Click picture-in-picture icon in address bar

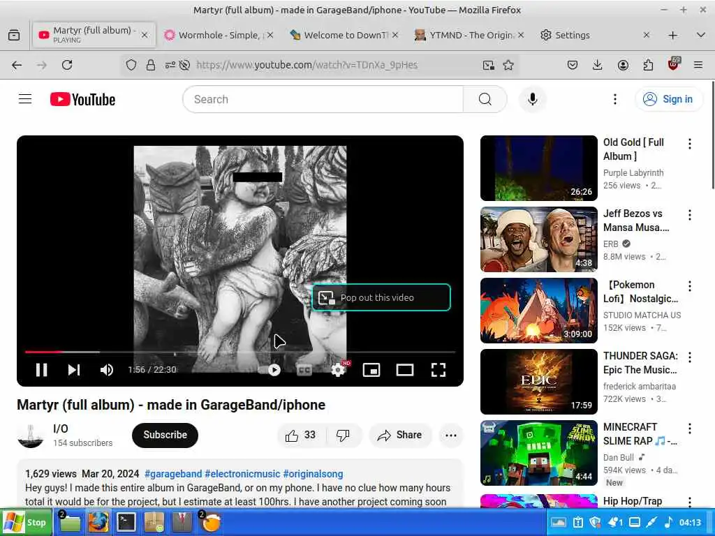pos(488,65)
